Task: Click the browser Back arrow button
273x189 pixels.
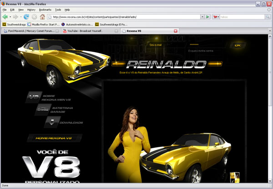Action: click(x=5, y=17)
